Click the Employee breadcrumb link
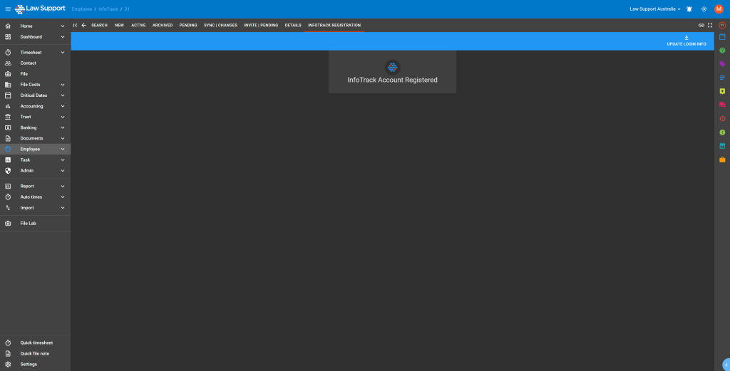The height and width of the screenshot is (371, 730). (x=82, y=9)
